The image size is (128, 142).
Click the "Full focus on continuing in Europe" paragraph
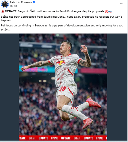pos(62,28)
